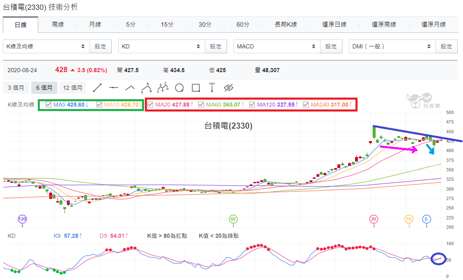Select the 3 個月 time range

[x=16, y=88]
